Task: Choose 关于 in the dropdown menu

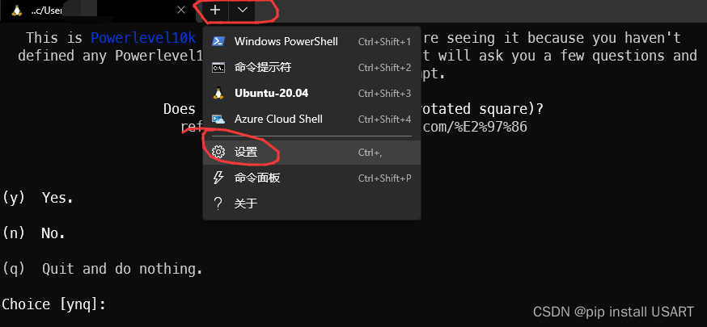Action: point(246,203)
